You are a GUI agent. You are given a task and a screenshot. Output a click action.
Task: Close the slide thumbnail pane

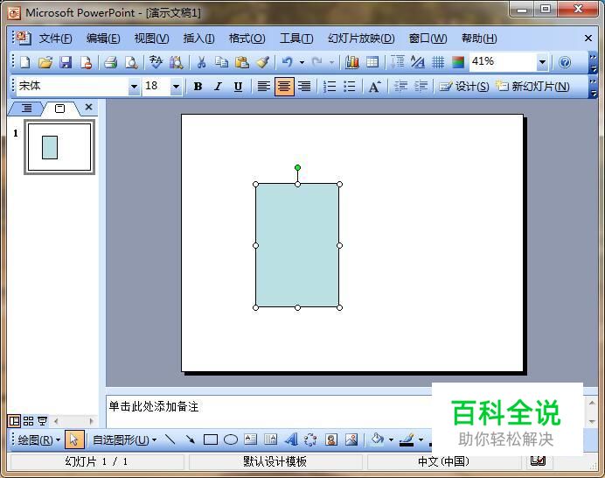89,107
